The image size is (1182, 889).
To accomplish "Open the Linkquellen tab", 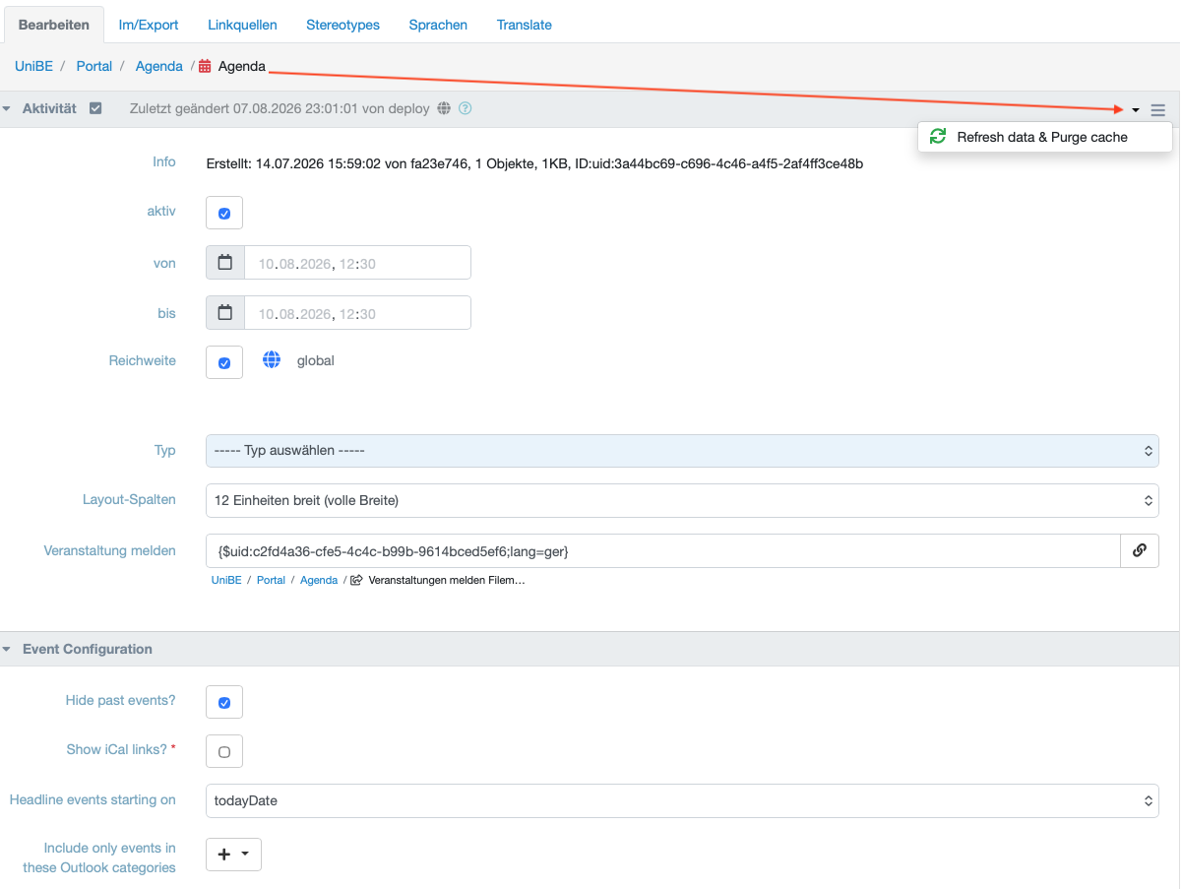I will coord(242,25).
